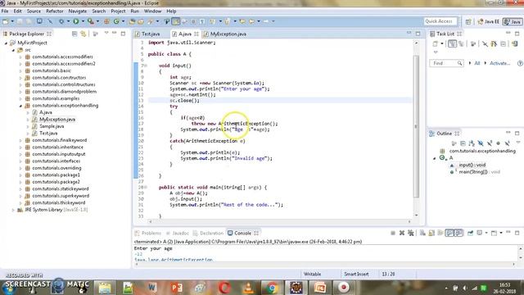Viewport: 524px width, 295px height.
Task: Click Collapse All in Package Explorer
Action: 75,34
